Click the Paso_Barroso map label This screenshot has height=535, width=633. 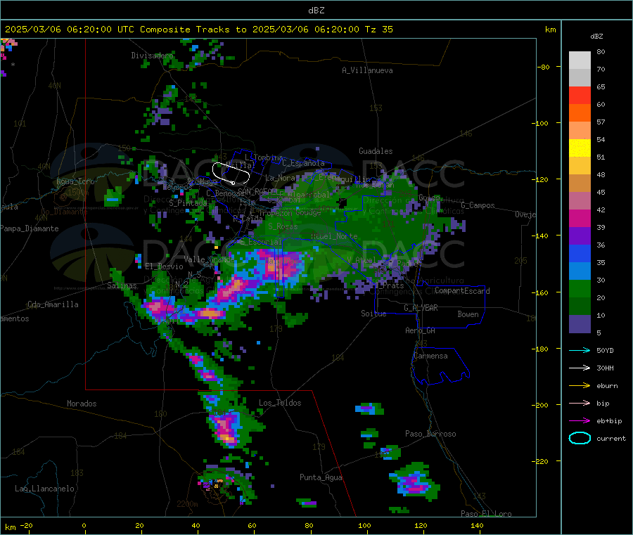(x=430, y=434)
